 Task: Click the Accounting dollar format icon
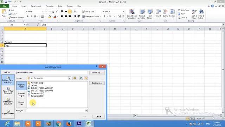(x=105, y=17)
